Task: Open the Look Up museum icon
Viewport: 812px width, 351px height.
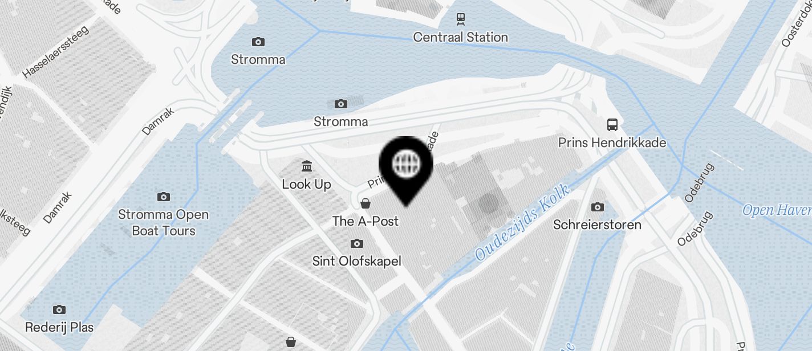Action: tap(307, 166)
